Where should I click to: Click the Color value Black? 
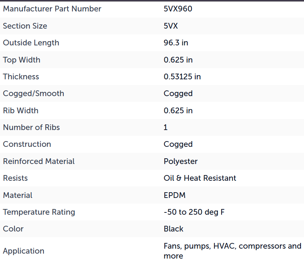[173, 229]
